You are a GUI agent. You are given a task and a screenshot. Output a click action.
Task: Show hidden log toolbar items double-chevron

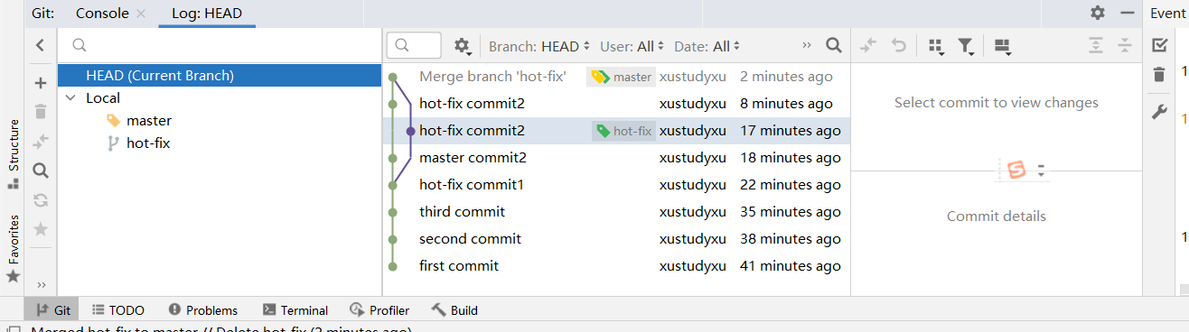[x=806, y=45]
